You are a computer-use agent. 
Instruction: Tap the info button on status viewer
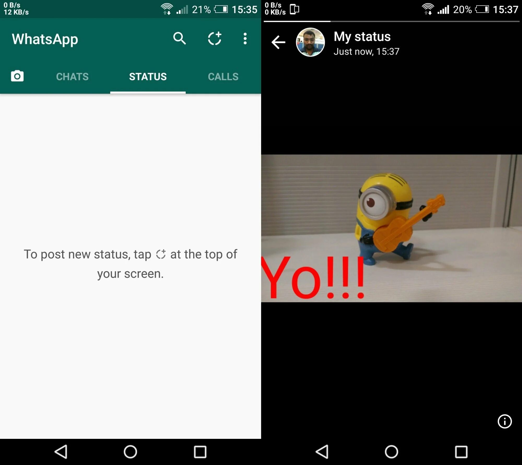coord(503,420)
